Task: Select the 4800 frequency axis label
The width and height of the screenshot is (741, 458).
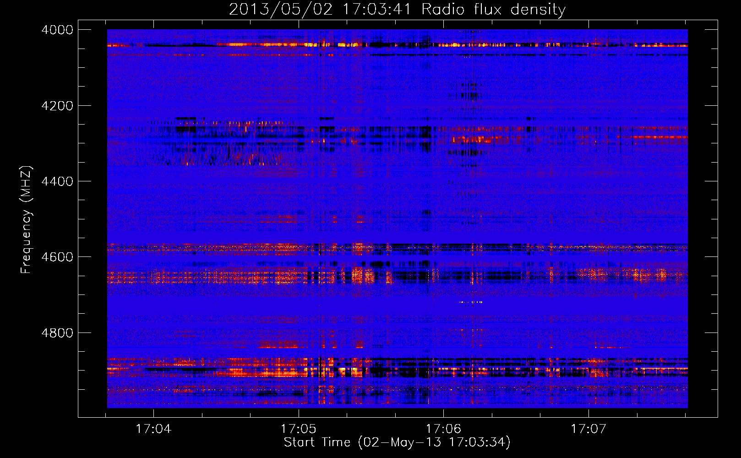Action: tap(57, 333)
